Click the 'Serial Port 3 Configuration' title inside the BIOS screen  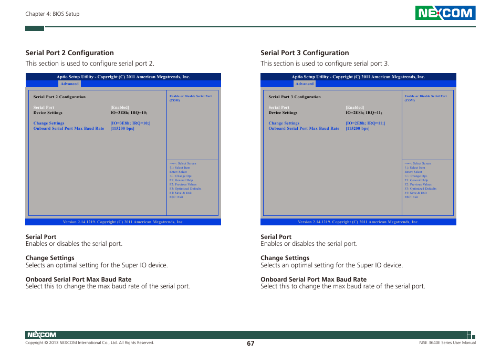tap(295, 97)
